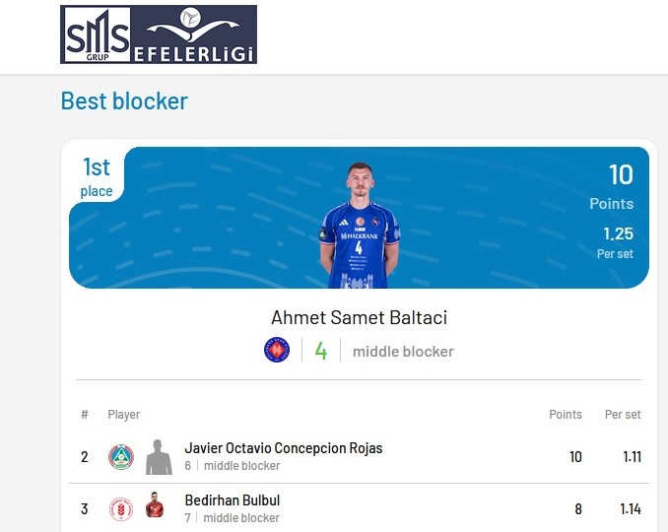Click the Best blocker heading
Screen dimensions: 668x532
click(124, 100)
